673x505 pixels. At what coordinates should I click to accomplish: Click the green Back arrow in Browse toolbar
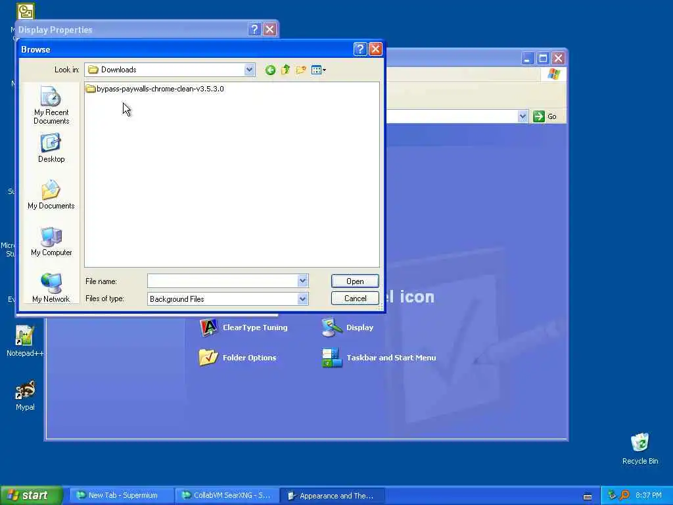[270, 70]
